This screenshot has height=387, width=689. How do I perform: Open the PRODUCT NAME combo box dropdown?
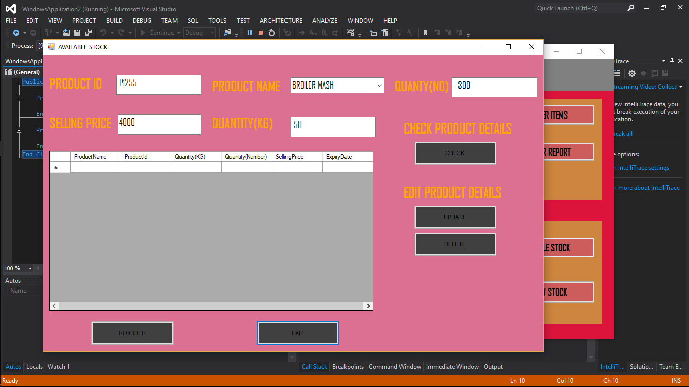click(379, 86)
